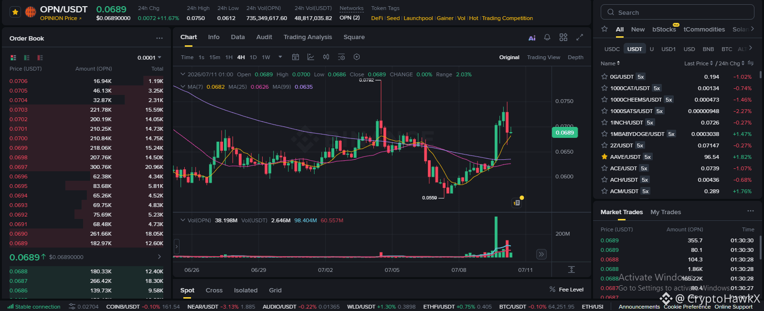Expand the left chart drawing toolbar

click(176, 247)
